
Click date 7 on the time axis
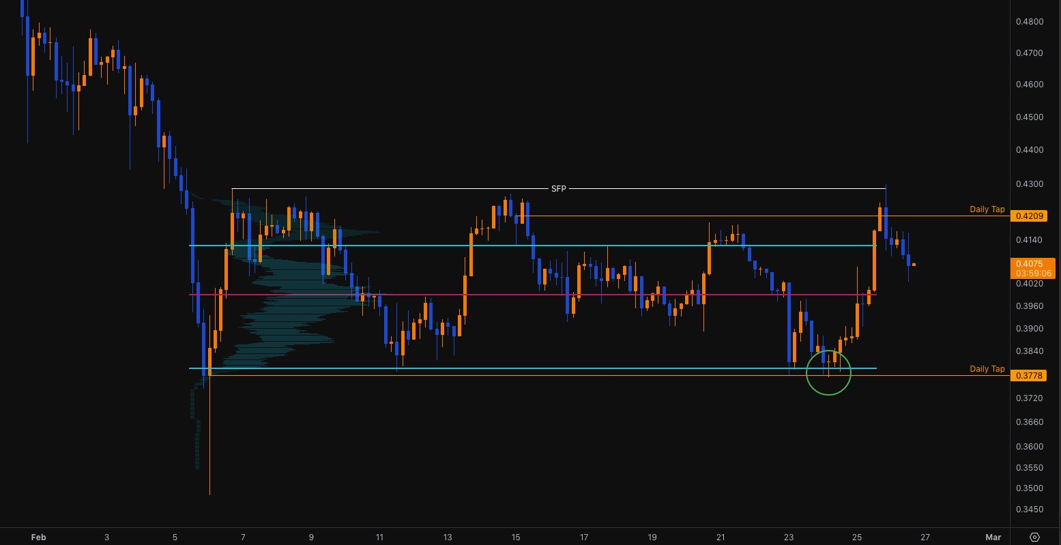point(243,537)
